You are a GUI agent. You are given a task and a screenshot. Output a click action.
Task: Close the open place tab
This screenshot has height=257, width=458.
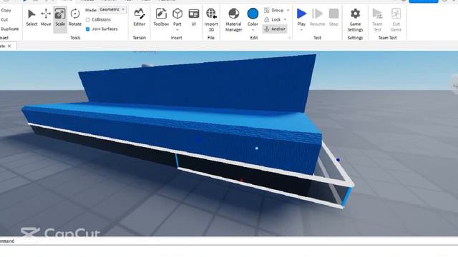click(9, 46)
